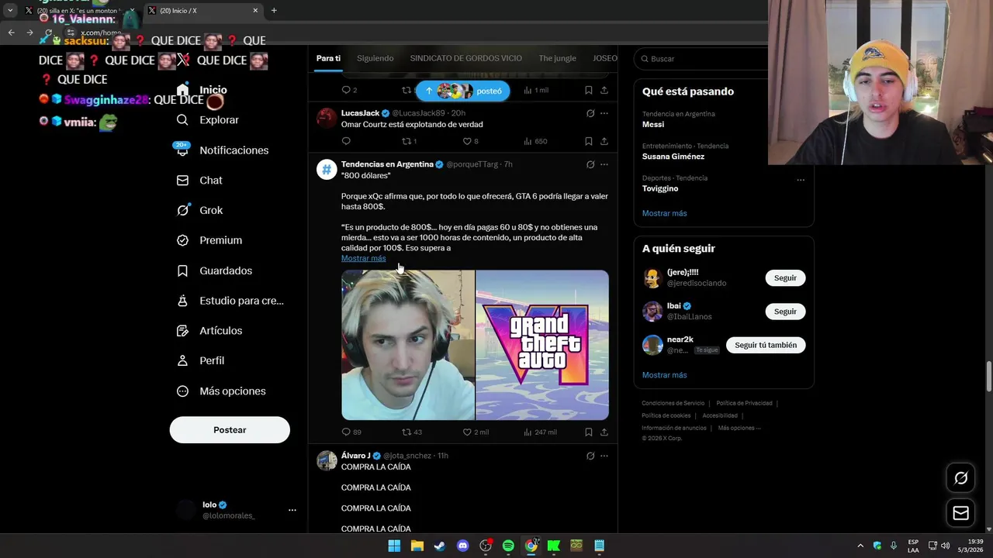Open Steam from the taskbar
The width and height of the screenshot is (993, 558).
(x=440, y=546)
